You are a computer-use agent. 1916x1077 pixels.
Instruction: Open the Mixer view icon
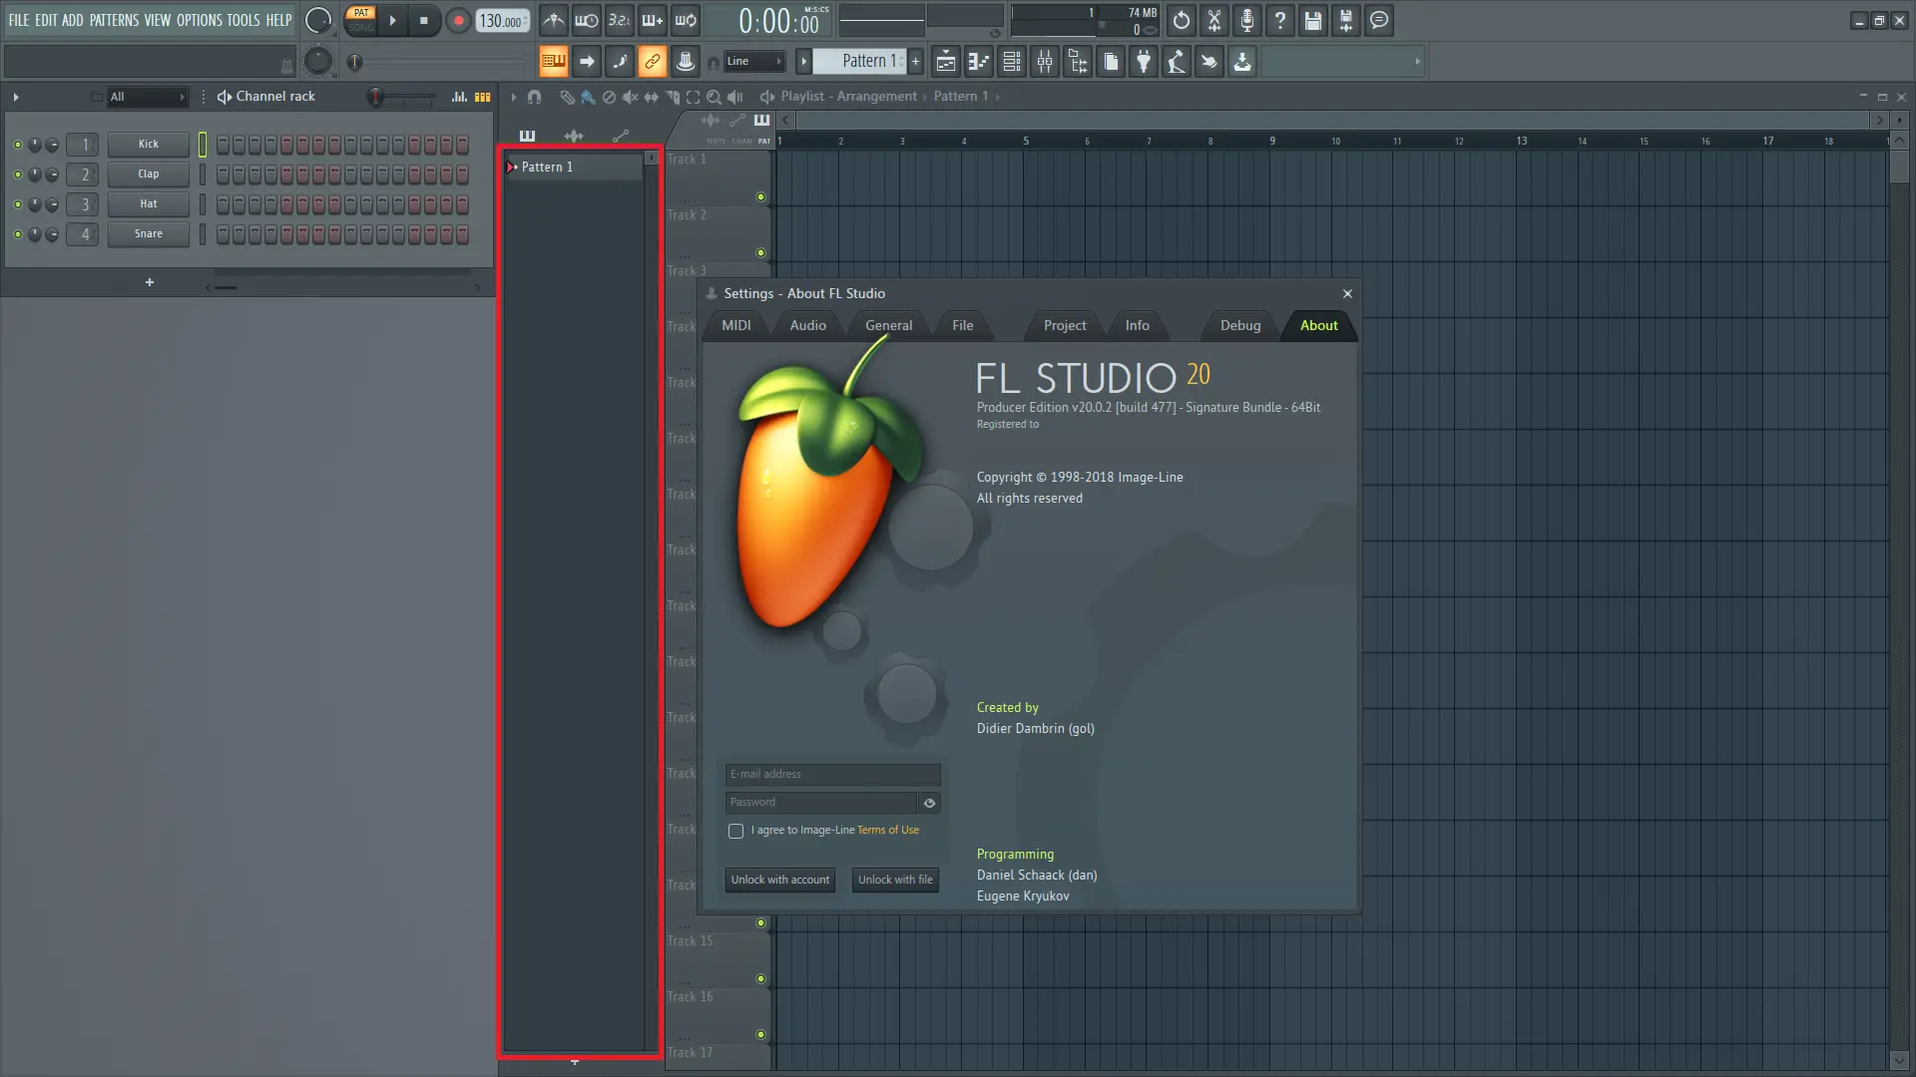point(1045,62)
